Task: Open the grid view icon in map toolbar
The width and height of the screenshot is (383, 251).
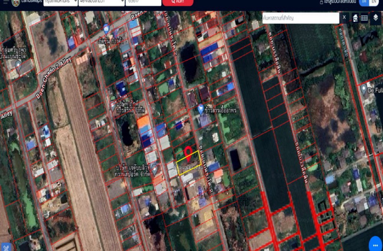Action: tap(364, 18)
